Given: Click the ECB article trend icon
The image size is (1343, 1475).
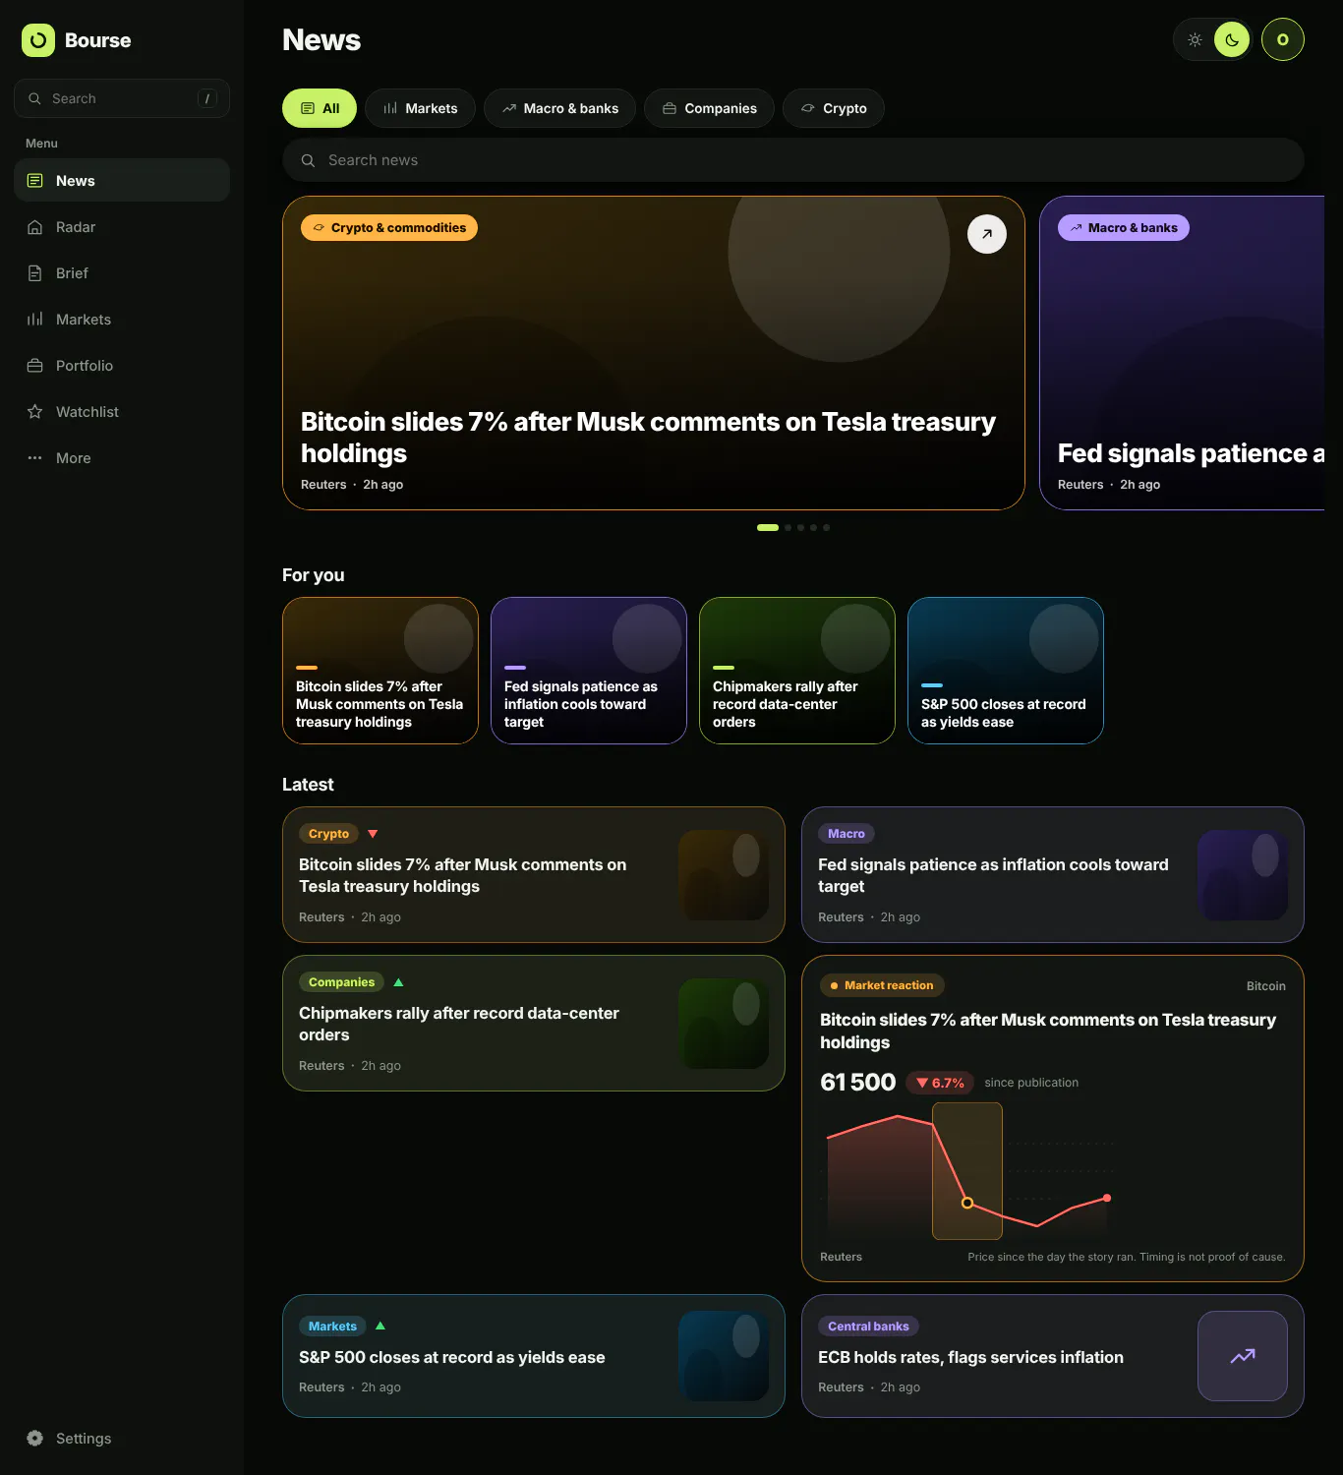Looking at the screenshot, I should pyautogui.click(x=1243, y=1356).
